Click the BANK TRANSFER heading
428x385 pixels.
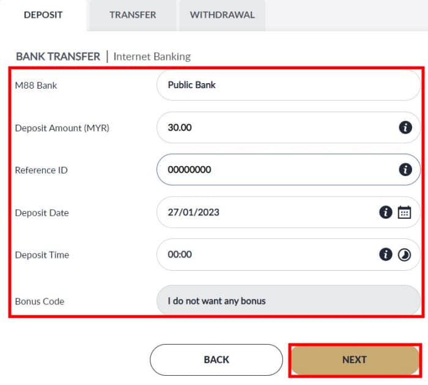tap(58, 56)
